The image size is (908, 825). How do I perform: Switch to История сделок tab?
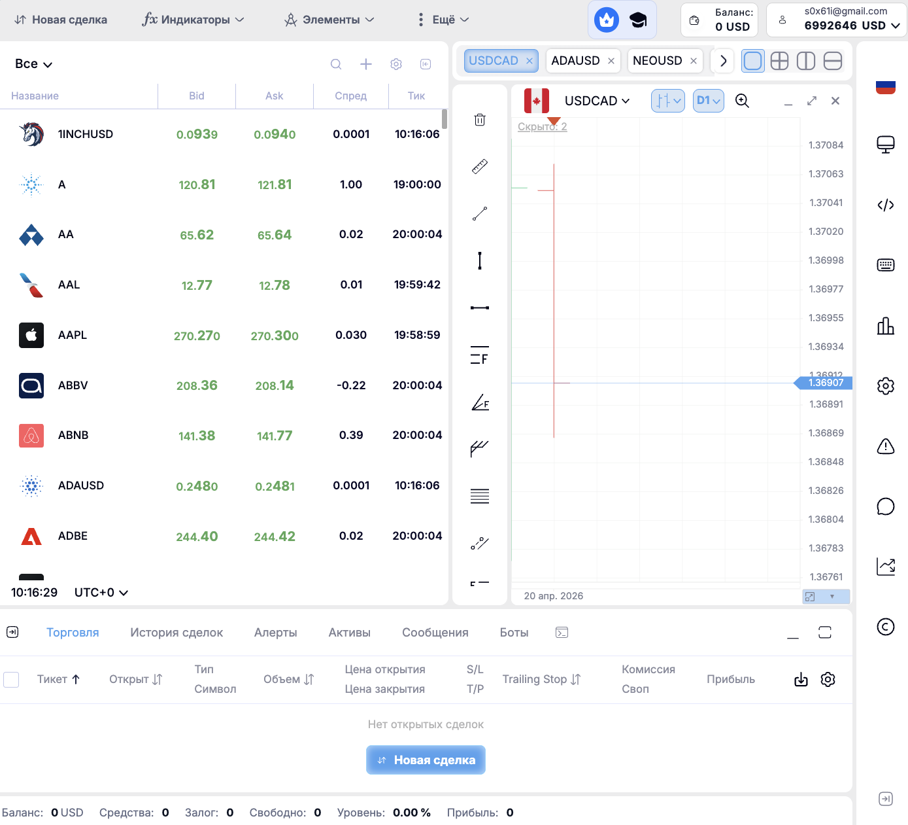177,633
